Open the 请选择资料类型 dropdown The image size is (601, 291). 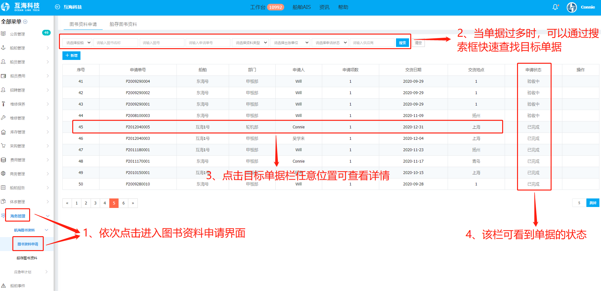[250, 43]
